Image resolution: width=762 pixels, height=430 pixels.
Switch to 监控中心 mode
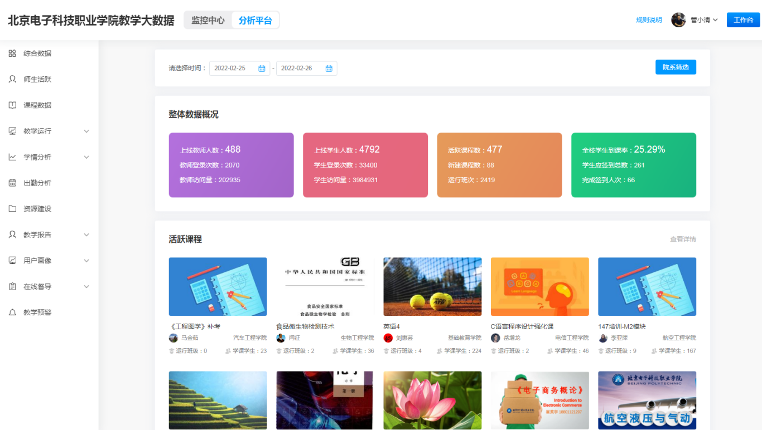tap(208, 20)
